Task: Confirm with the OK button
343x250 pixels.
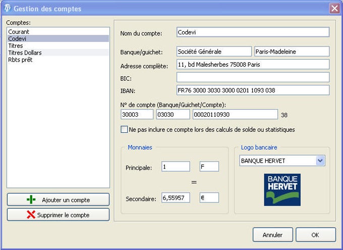Action: (315, 235)
